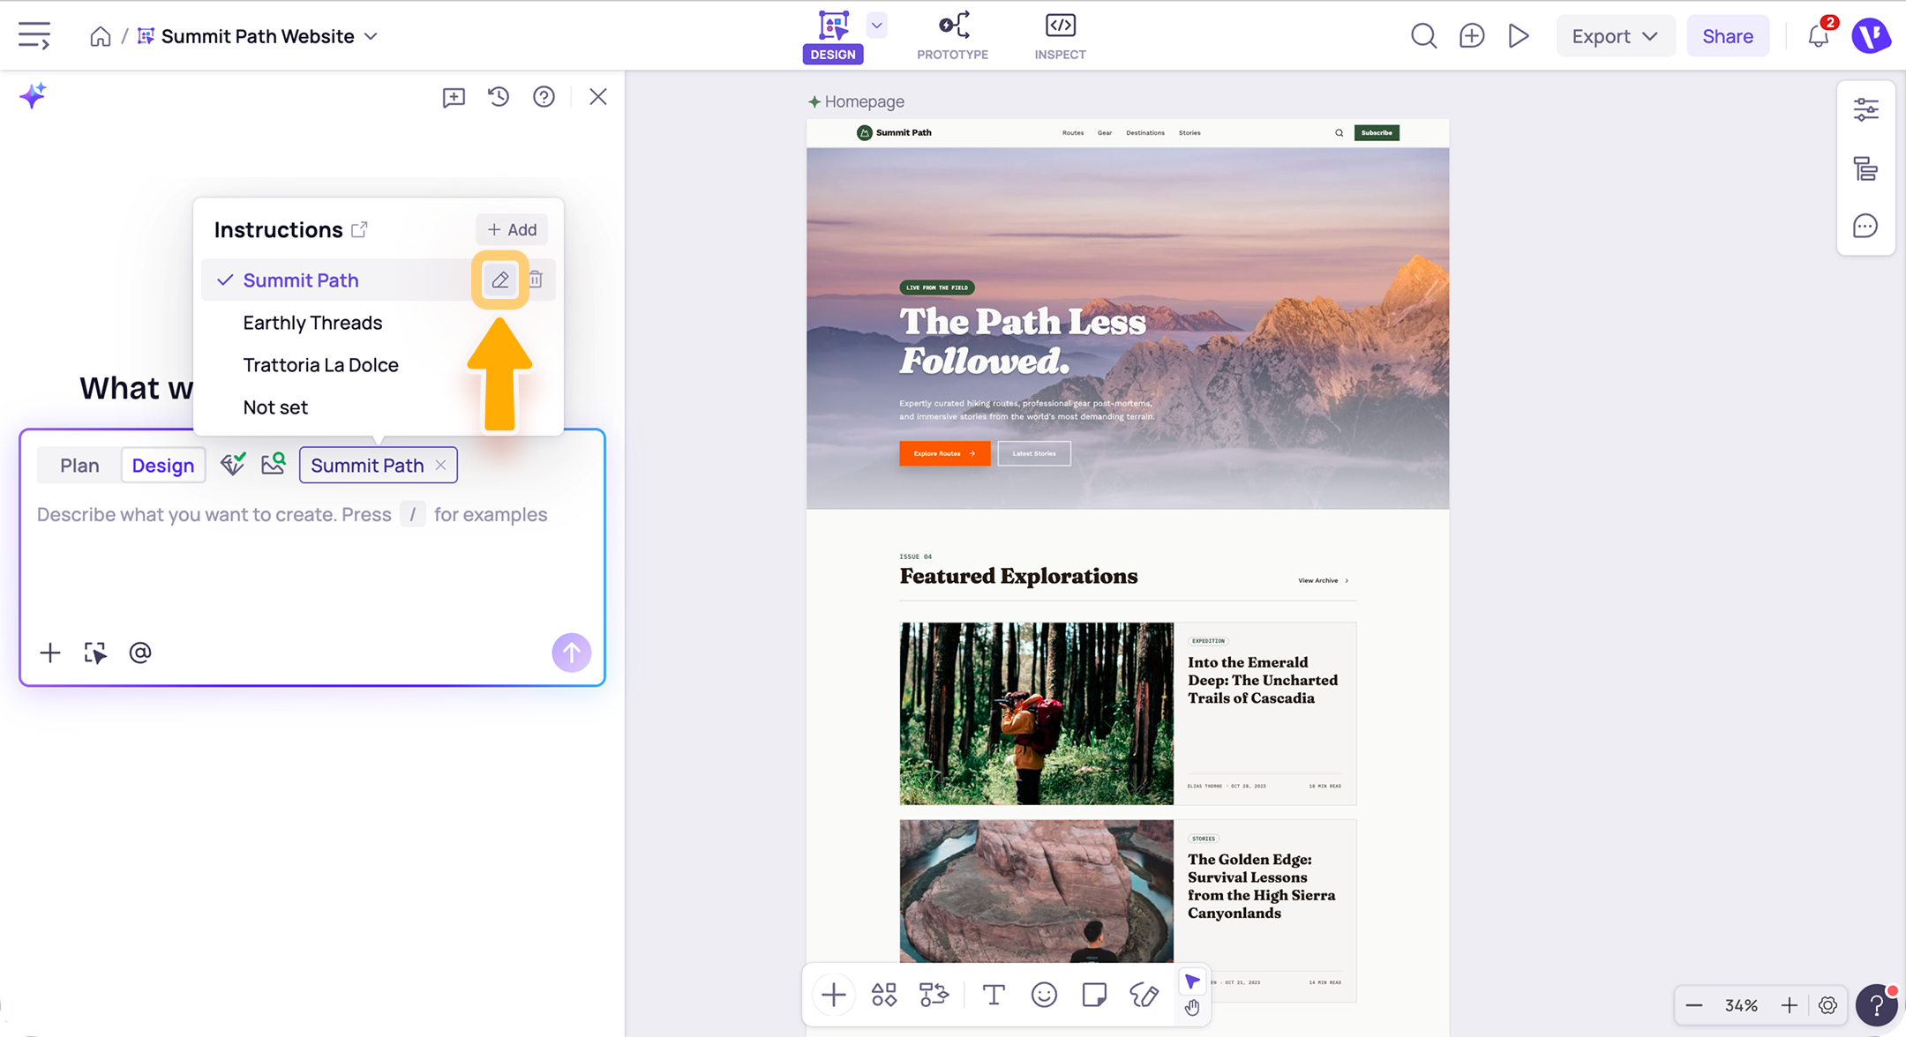Open AI chat history
The height and width of the screenshot is (1037, 1906).
click(499, 96)
